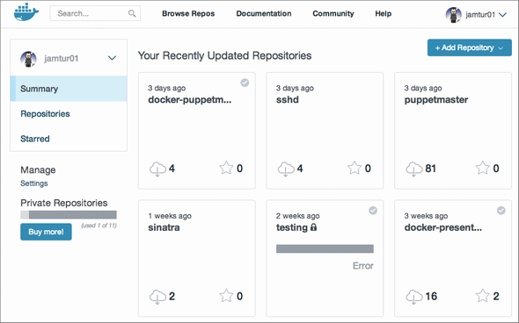
Task: Open the Documentation menu item
Action: click(264, 13)
